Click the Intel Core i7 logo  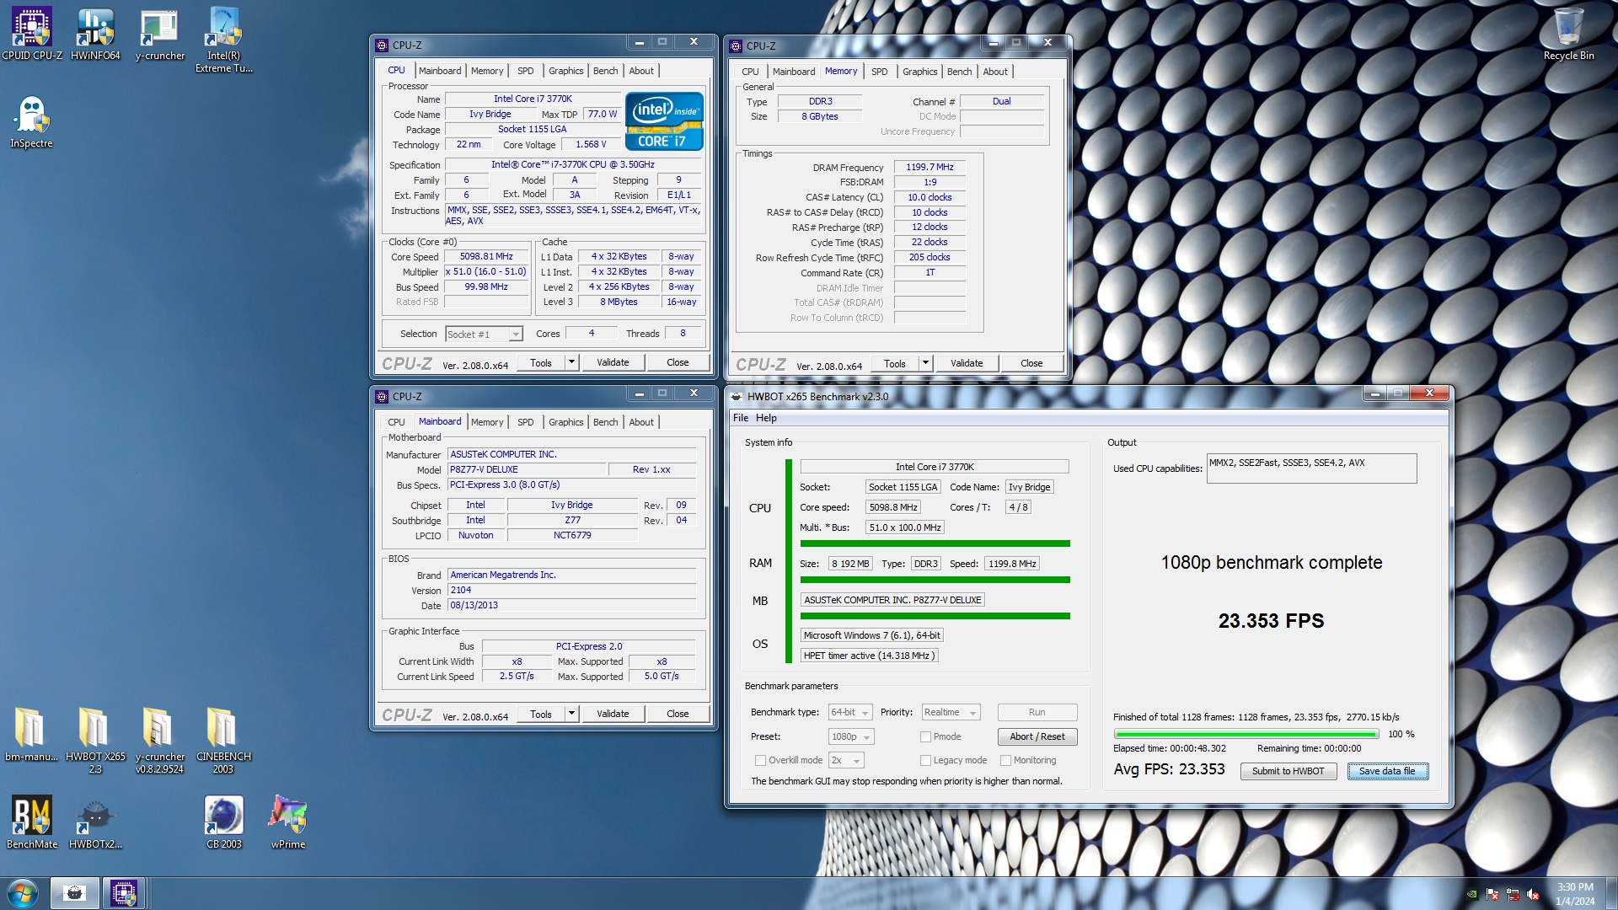coord(664,121)
